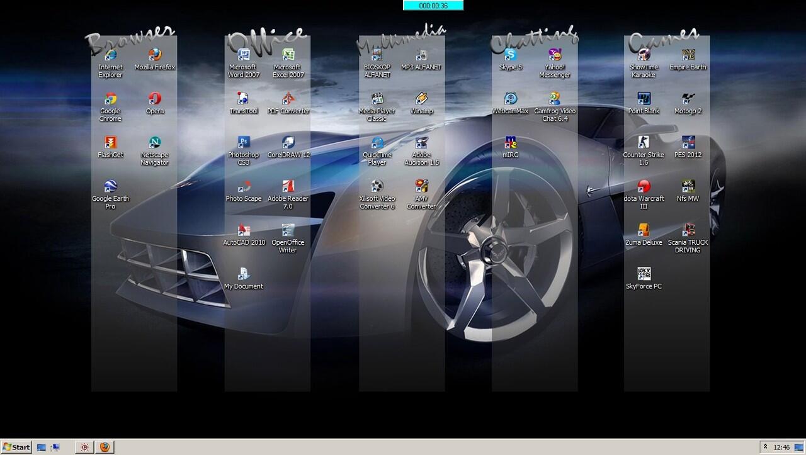Open the Empire Earth game shortcut

click(x=688, y=55)
